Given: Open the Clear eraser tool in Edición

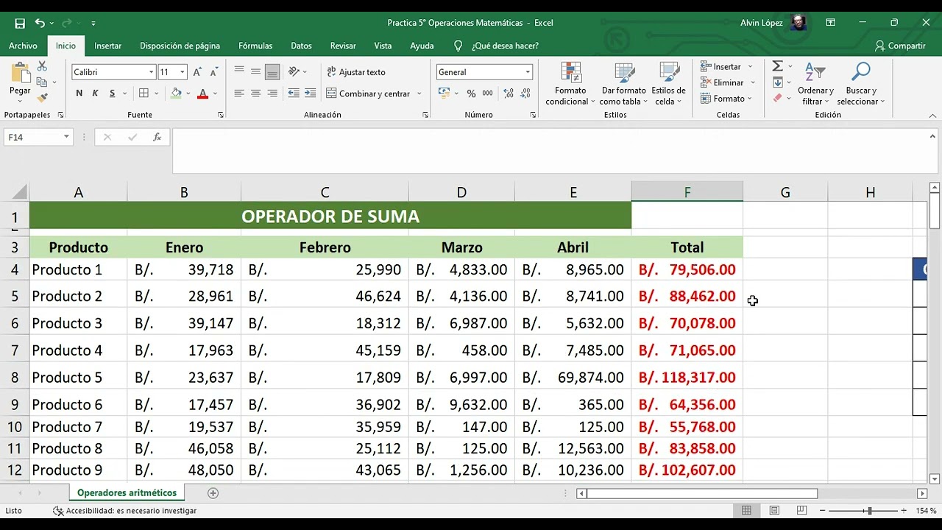Looking at the screenshot, I should (x=777, y=98).
